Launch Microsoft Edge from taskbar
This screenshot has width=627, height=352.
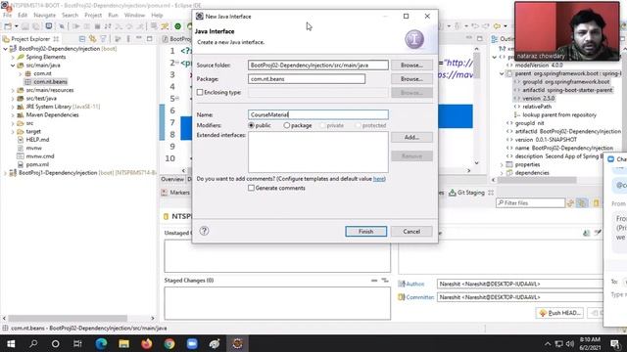pyautogui.click(x=101, y=343)
